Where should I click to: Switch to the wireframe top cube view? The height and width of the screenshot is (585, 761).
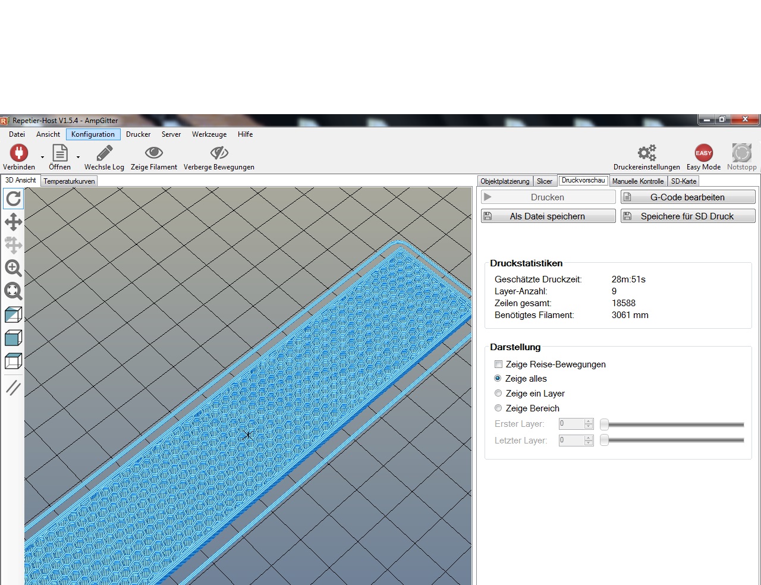click(13, 361)
